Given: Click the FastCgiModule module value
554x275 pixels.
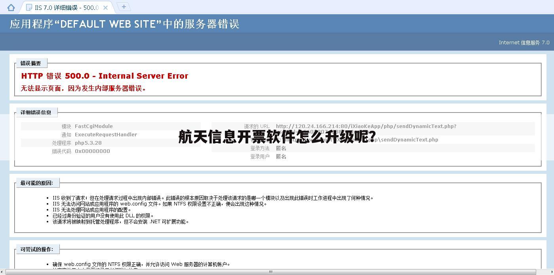Looking at the screenshot, I should coord(94,126).
